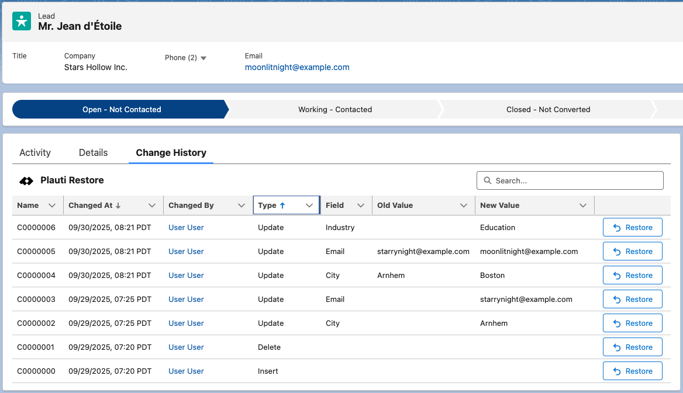Open User User link in row C0000000

click(x=186, y=371)
